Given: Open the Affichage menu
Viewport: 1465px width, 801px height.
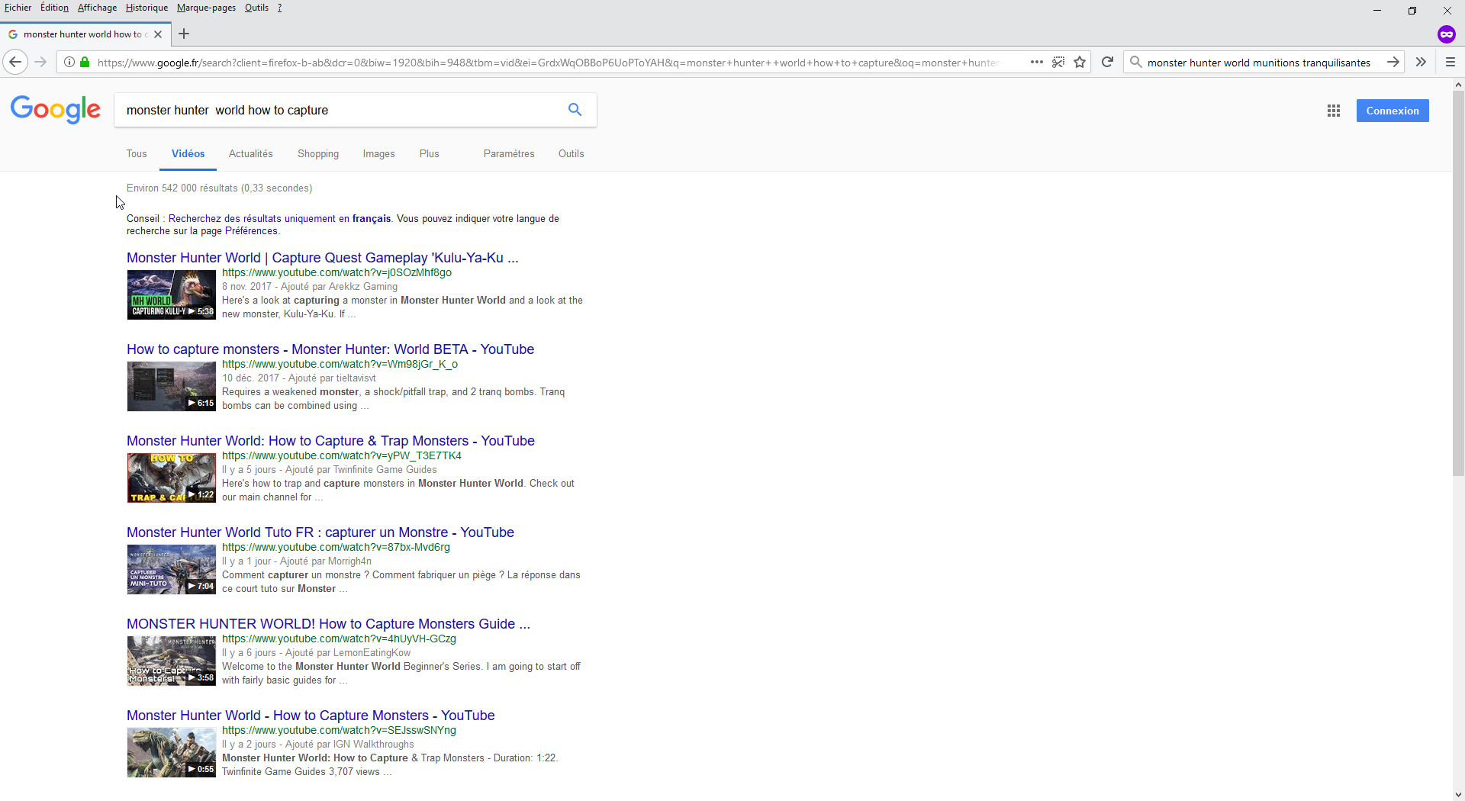Looking at the screenshot, I should [97, 8].
